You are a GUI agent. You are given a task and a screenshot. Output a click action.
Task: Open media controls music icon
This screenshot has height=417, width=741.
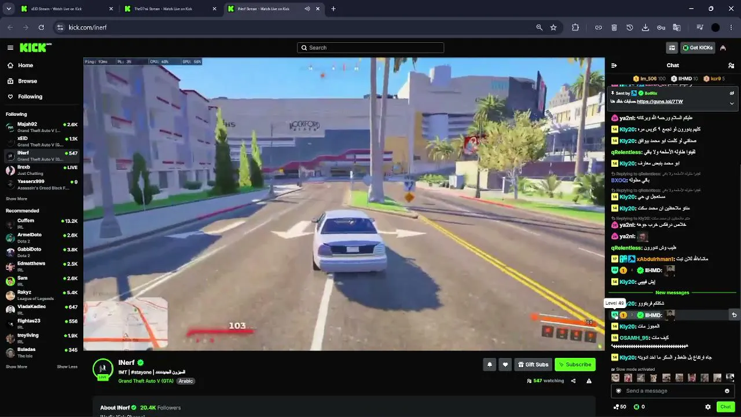[x=700, y=27]
